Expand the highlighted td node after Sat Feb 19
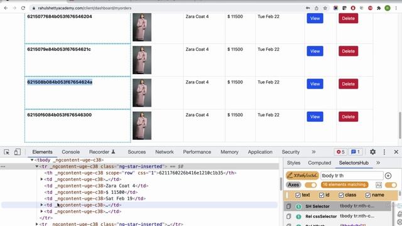 coord(42,205)
